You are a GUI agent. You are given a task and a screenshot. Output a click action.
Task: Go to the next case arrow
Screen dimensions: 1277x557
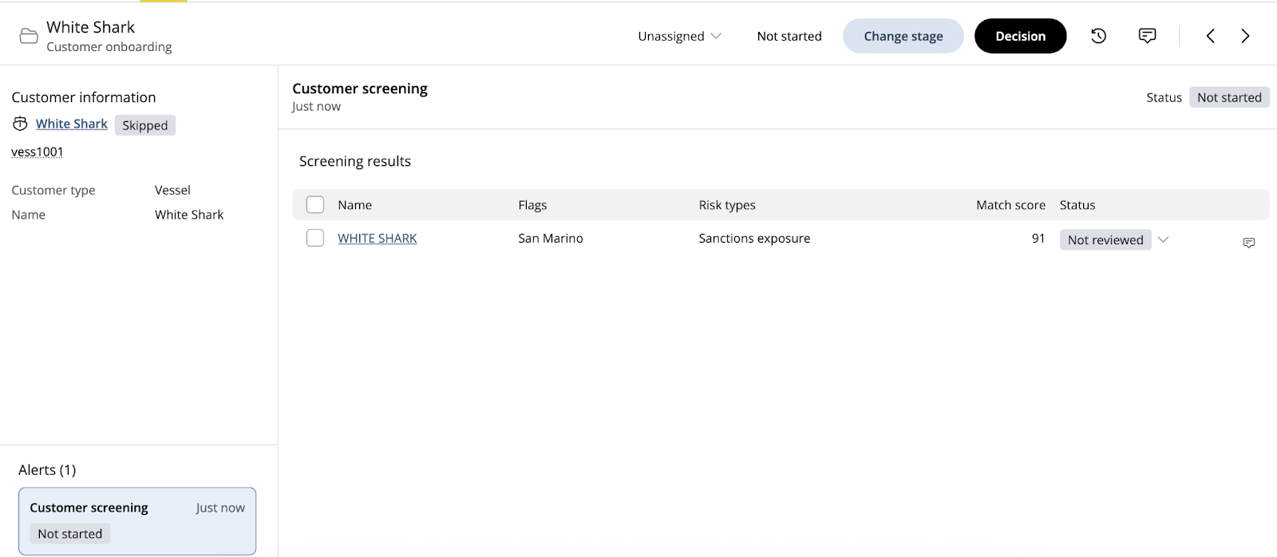point(1245,36)
